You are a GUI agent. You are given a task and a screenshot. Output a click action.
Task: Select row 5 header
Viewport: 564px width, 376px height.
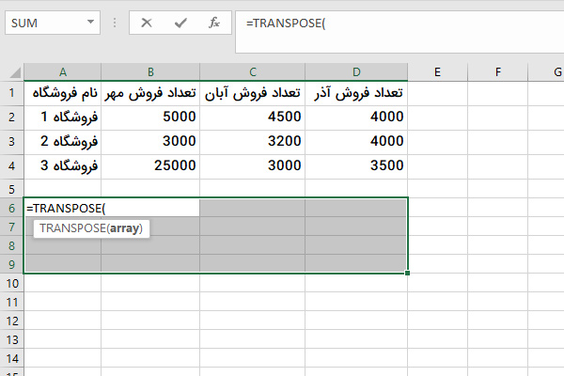tap(12, 189)
